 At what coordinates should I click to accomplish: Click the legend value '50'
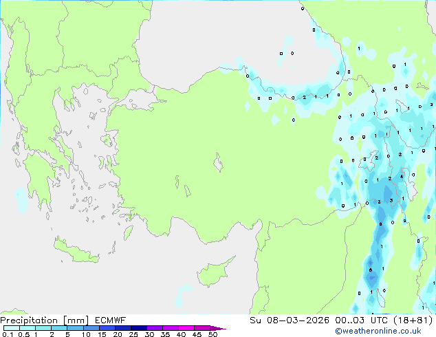(212, 334)
